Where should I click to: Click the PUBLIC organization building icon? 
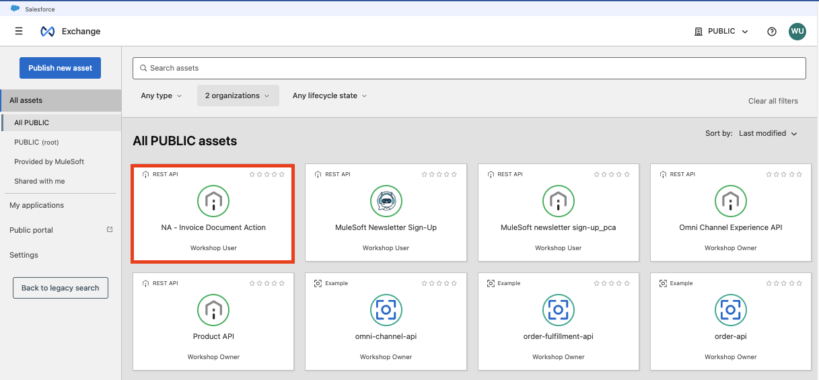(x=699, y=32)
